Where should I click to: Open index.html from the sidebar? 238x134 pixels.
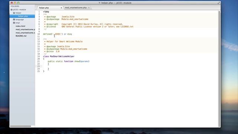pyautogui.click(x=20, y=26)
